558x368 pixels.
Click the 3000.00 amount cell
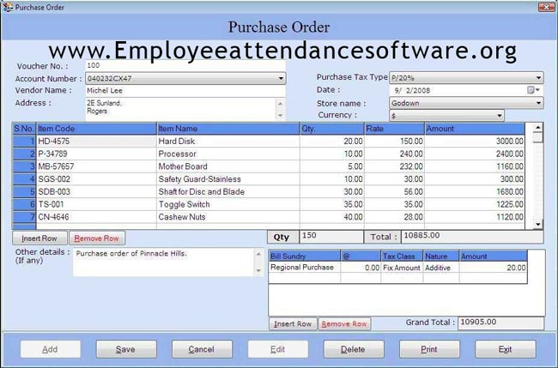point(475,142)
